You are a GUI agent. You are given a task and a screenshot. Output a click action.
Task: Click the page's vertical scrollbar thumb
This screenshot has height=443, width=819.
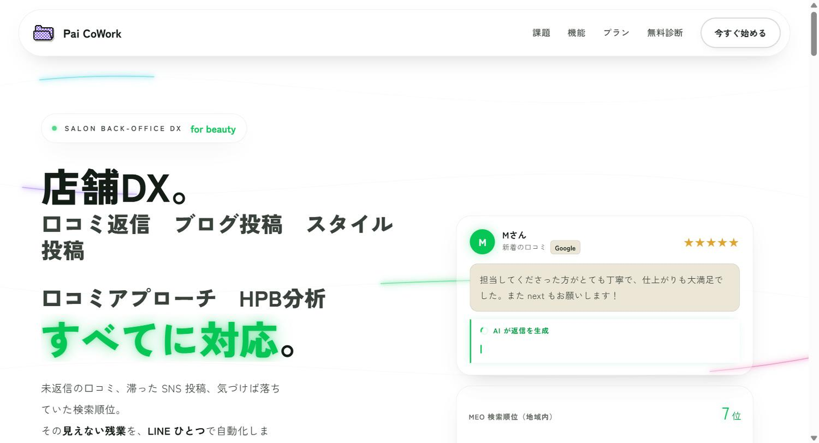tap(814, 33)
